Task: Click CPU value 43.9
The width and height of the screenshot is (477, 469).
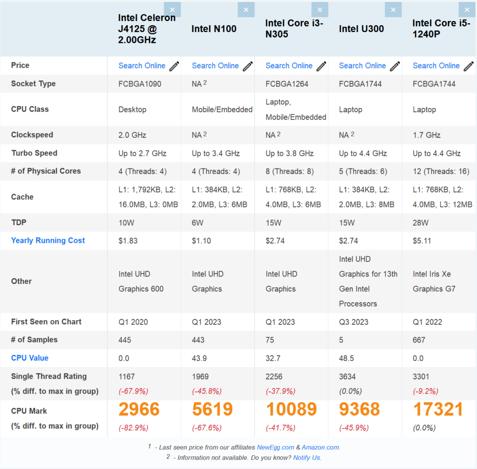Action: tap(199, 358)
